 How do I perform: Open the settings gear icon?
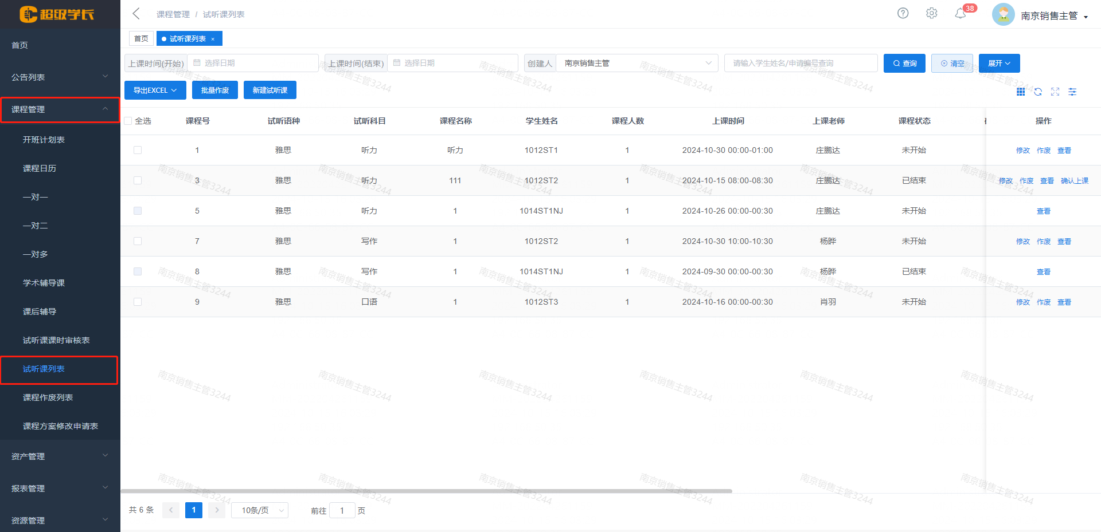point(931,13)
